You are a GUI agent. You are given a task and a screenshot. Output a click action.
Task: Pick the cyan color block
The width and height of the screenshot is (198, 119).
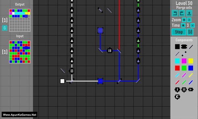(x=177, y=61)
